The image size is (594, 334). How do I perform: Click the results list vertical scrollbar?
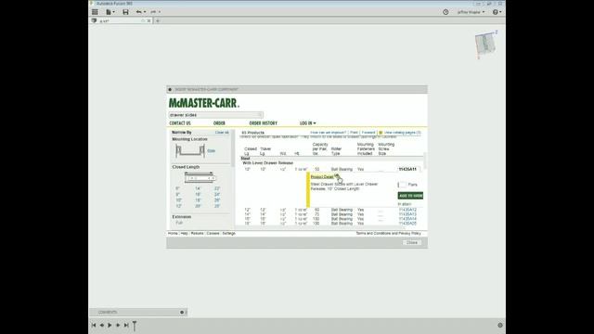coord(425,161)
